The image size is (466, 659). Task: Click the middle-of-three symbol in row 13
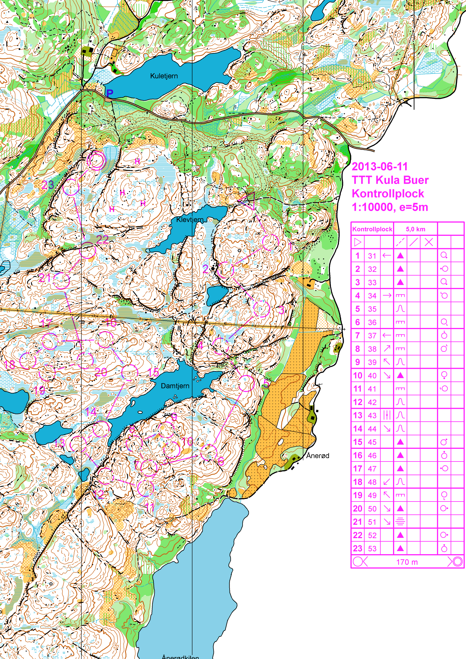point(387,415)
